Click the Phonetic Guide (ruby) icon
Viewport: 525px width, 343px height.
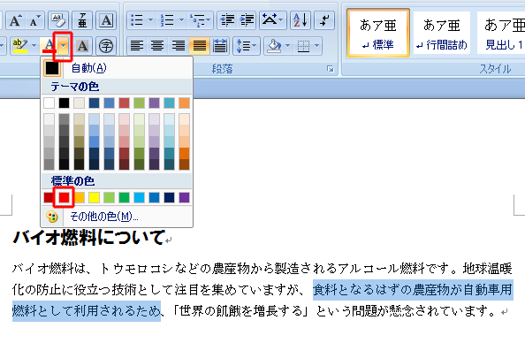click(x=82, y=20)
